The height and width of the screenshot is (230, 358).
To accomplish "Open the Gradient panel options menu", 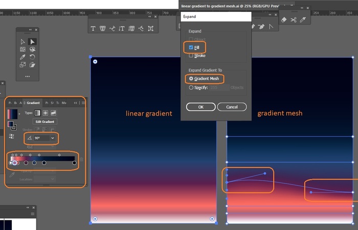I will (x=83, y=103).
